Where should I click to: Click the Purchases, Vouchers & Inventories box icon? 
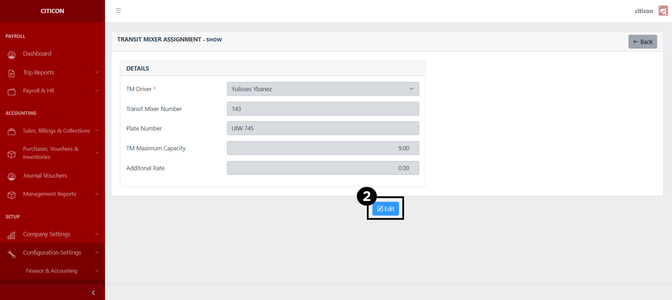(x=12, y=154)
